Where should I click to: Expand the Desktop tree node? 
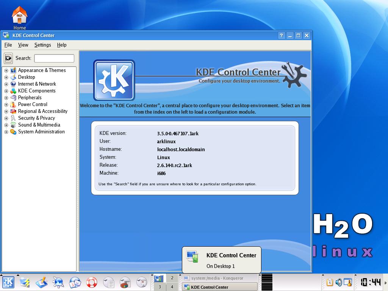6,77
